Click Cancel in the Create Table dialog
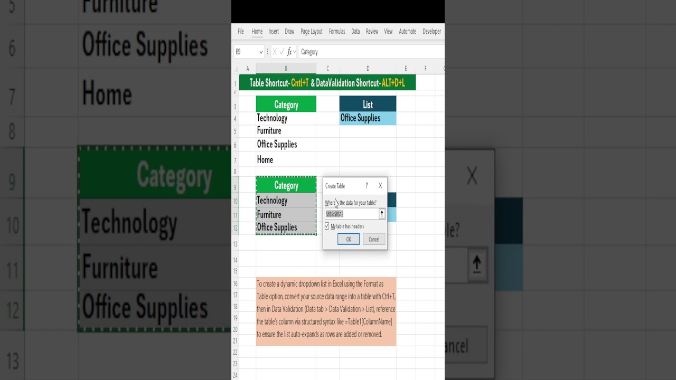 click(374, 239)
